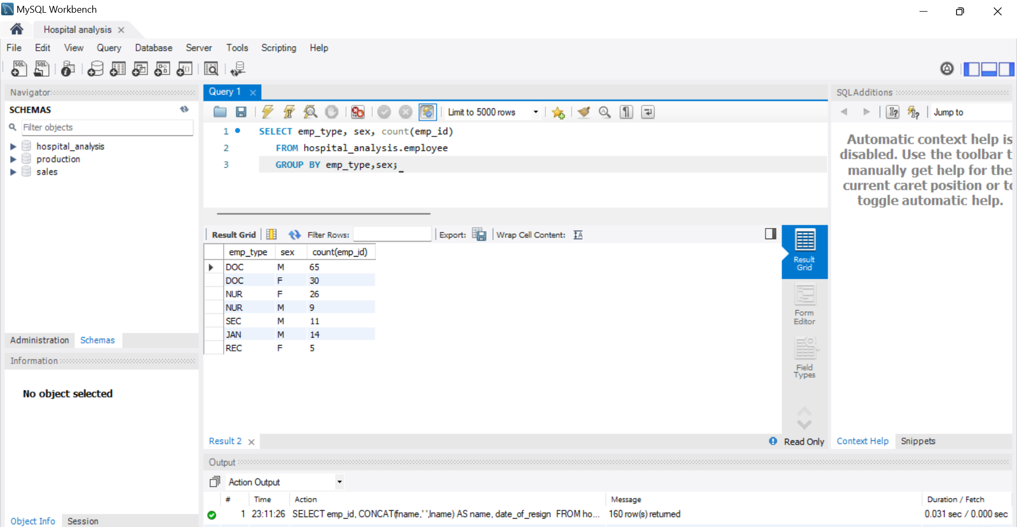The height and width of the screenshot is (527, 1017).
Task: Toggle word wrap in editor
Action: click(648, 112)
